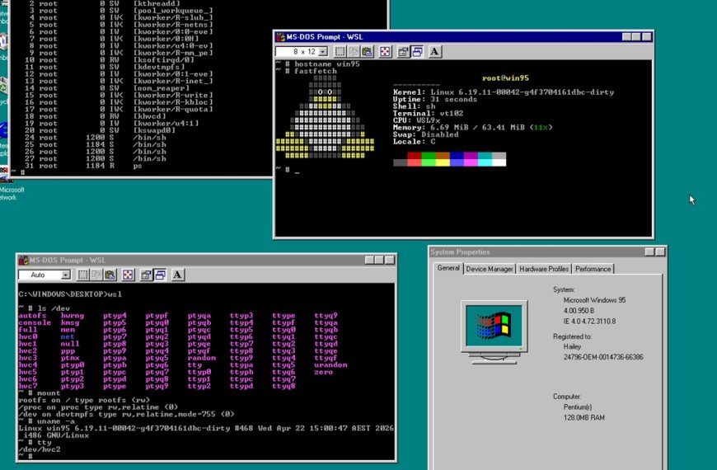
Task: Click the Kernel line in fastfetch output
Action: click(503, 92)
